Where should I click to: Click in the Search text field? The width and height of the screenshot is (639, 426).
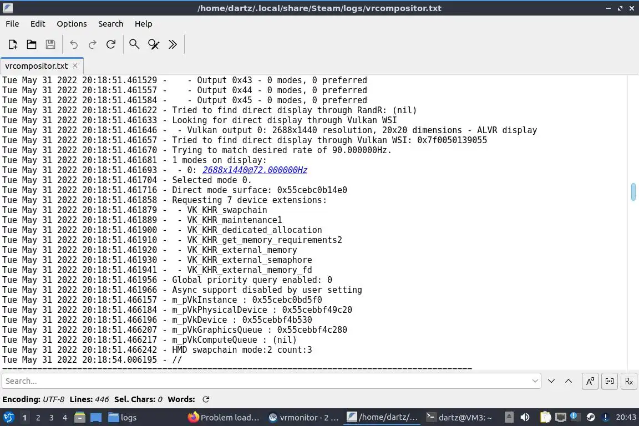click(267, 381)
